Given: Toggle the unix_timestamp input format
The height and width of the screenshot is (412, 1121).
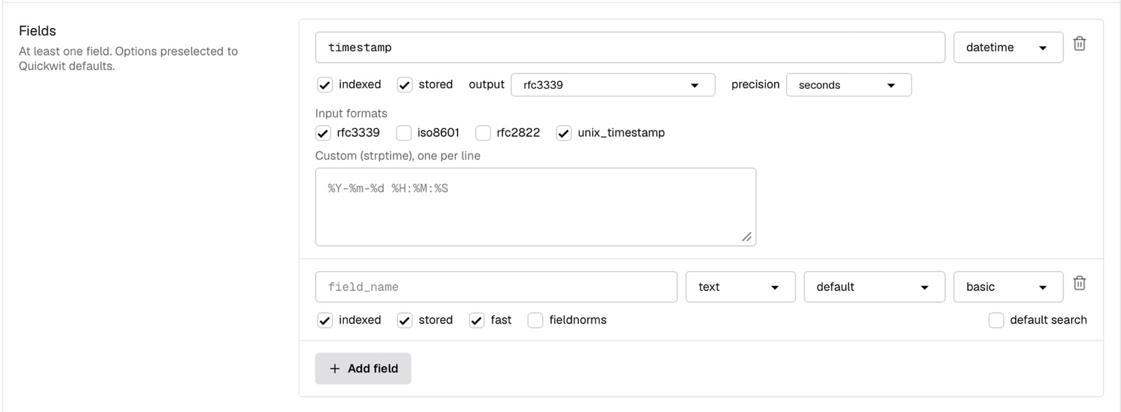Looking at the screenshot, I should 564,133.
